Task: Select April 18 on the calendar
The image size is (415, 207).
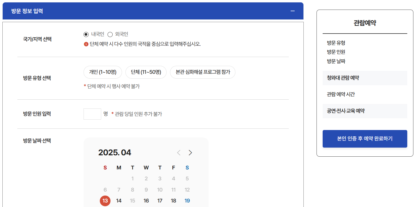Action: (173, 201)
